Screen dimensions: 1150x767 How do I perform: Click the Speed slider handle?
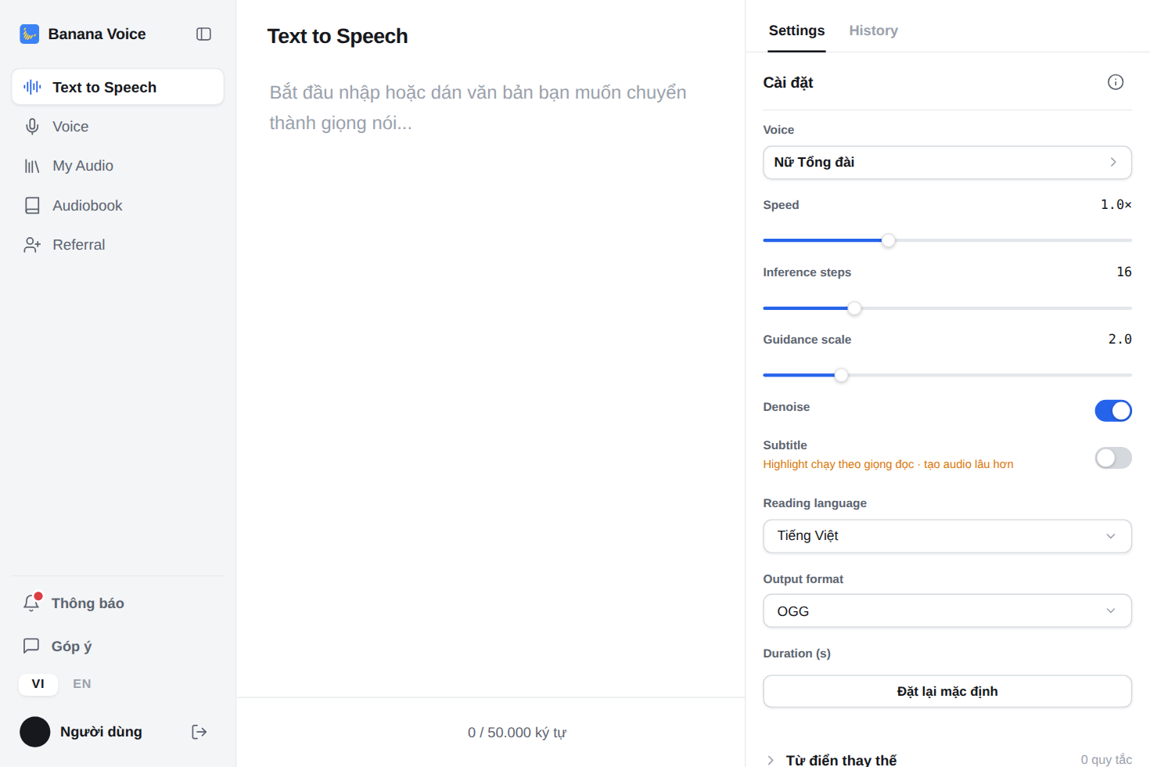[888, 241]
